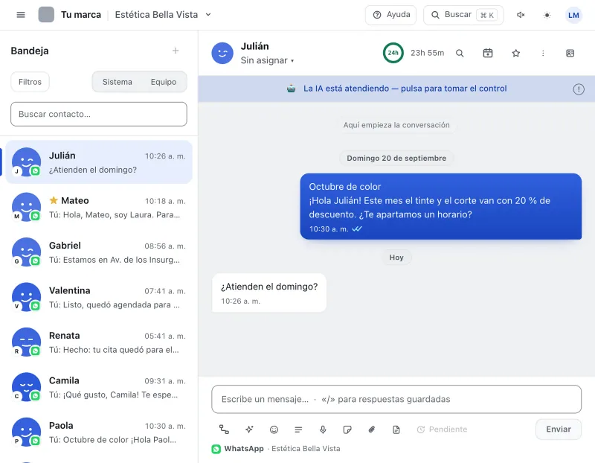
Task: Click the double-check read receipt icon
Action: pos(357,229)
